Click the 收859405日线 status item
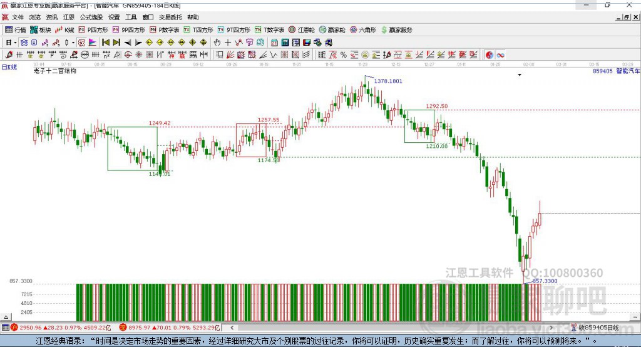Screen dimensions: 641x347 click(x=595, y=328)
